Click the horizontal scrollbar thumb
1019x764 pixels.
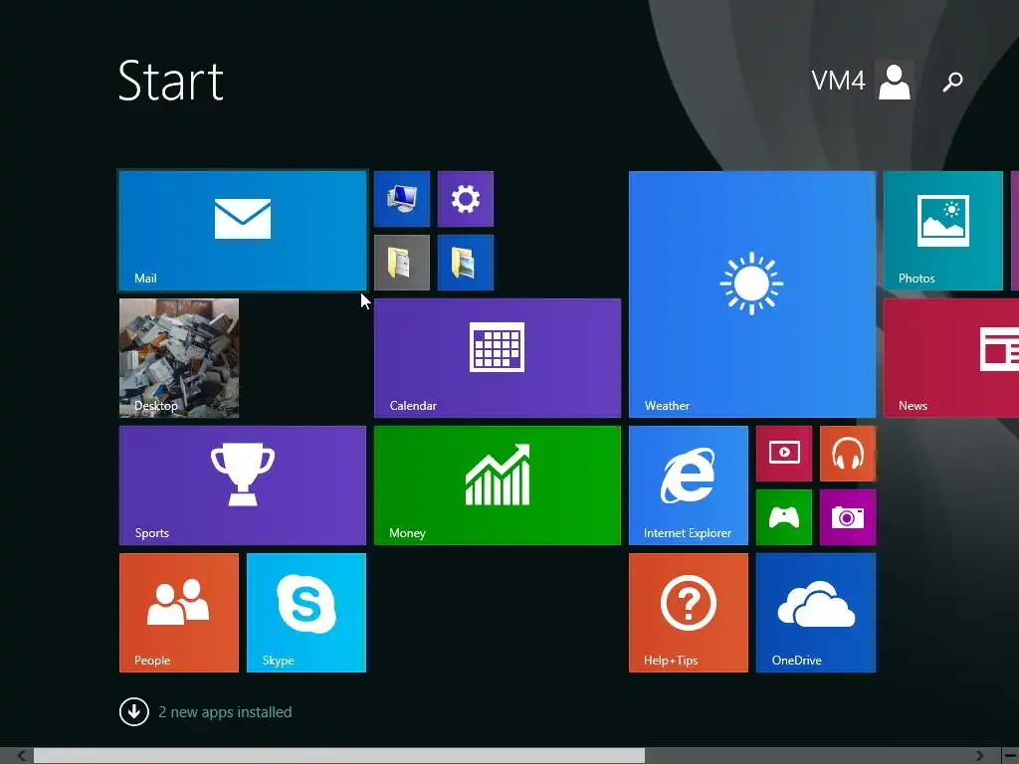[x=339, y=756]
